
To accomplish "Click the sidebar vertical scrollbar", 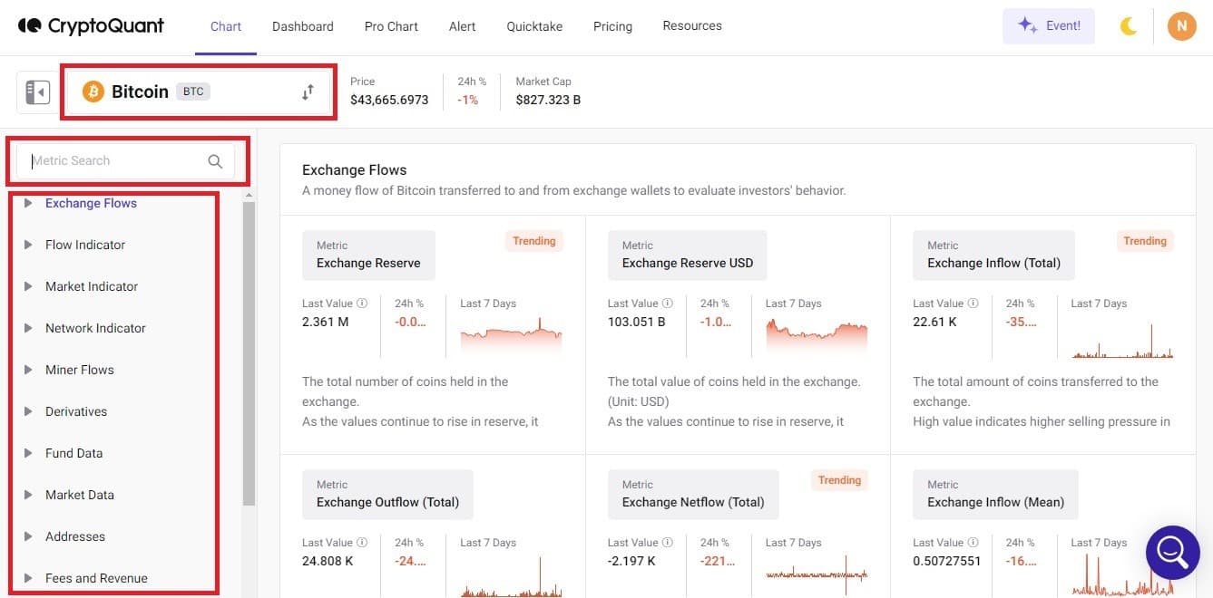I will point(249,353).
